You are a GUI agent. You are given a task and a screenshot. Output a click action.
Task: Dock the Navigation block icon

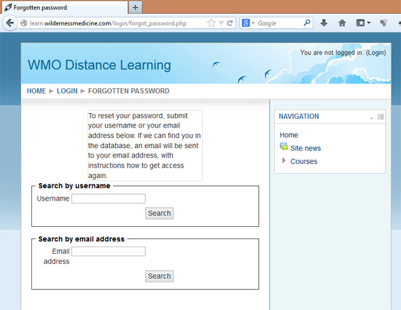click(x=381, y=117)
